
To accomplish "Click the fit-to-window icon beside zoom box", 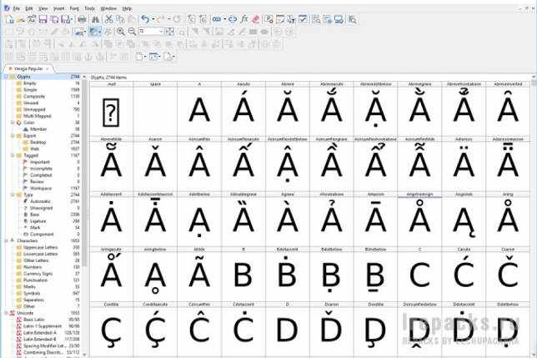I will [x=169, y=32].
